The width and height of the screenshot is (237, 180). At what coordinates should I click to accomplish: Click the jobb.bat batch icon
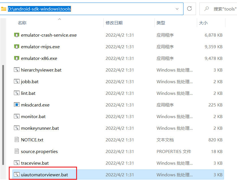point(17,81)
